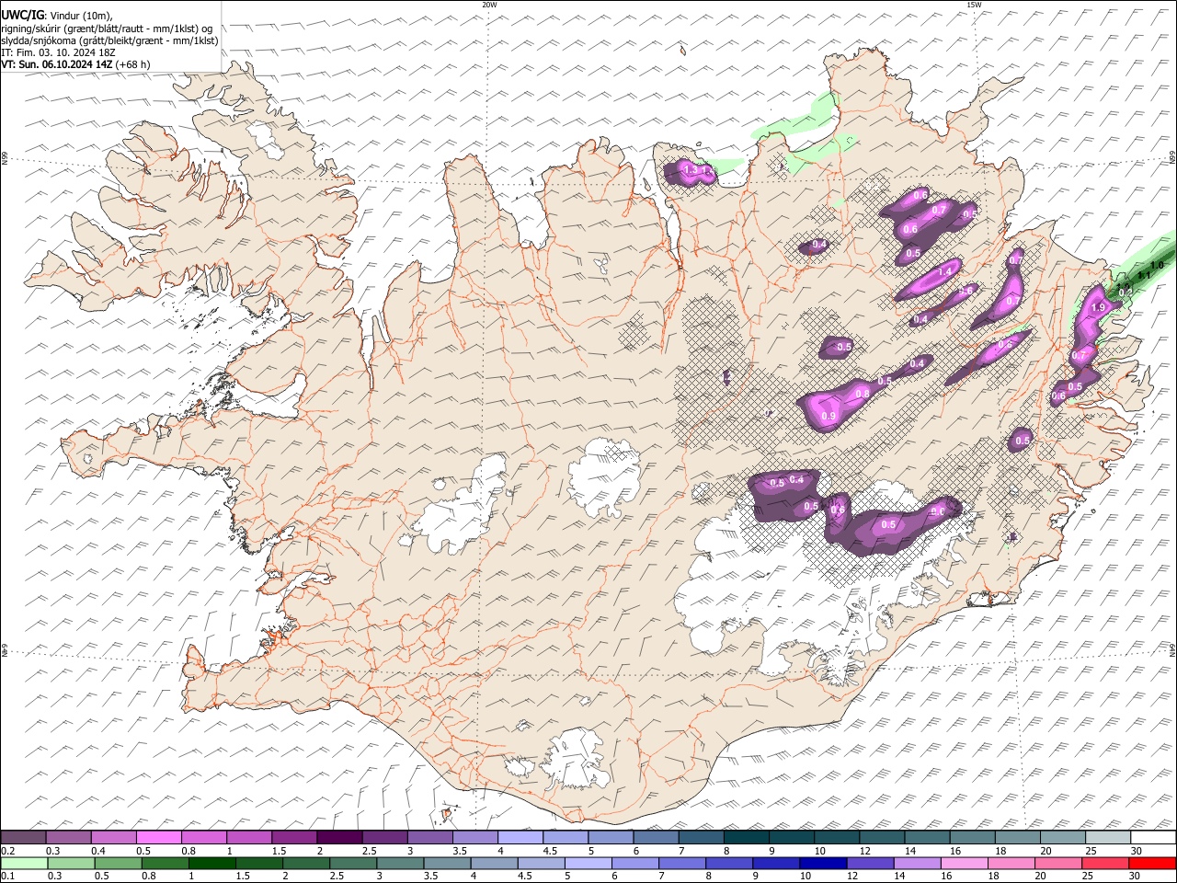Image resolution: width=1177 pixels, height=883 pixels.
Task: Click the '(+68 h)' forecast offset text
Action: pyautogui.click(x=133, y=64)
